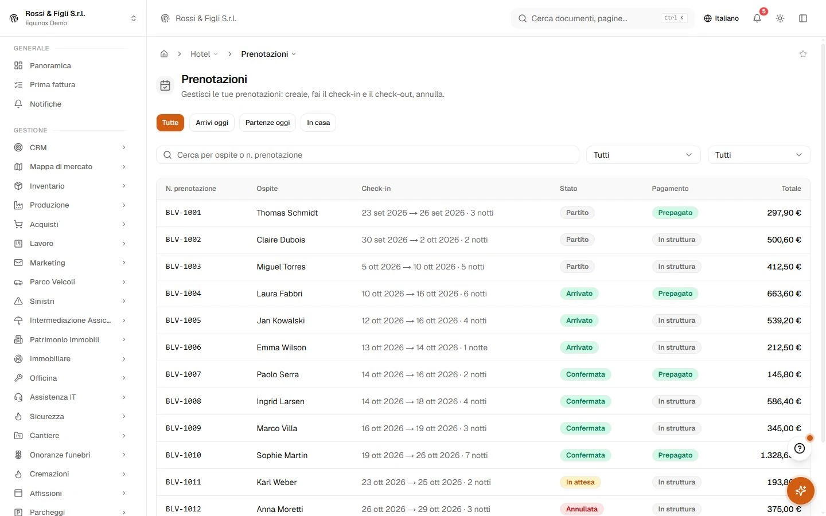826x516 pixels.
Task: Open the Hotel breadcrumb dropdown
Action: [204, 54]
